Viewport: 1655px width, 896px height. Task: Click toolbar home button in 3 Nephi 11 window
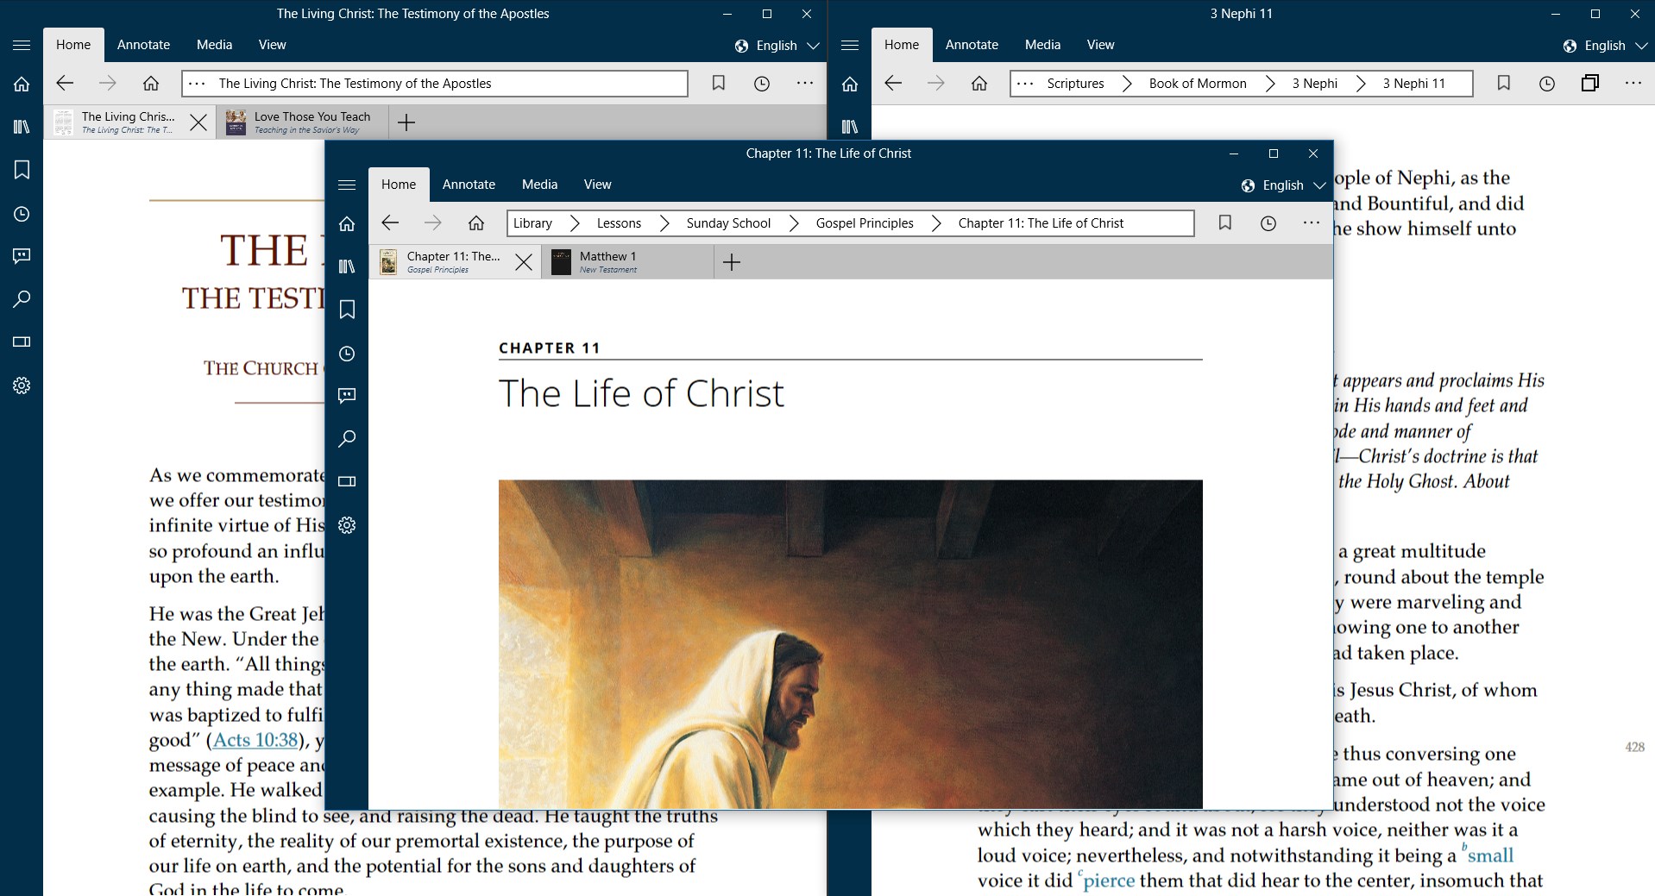[x=979, y=84]
